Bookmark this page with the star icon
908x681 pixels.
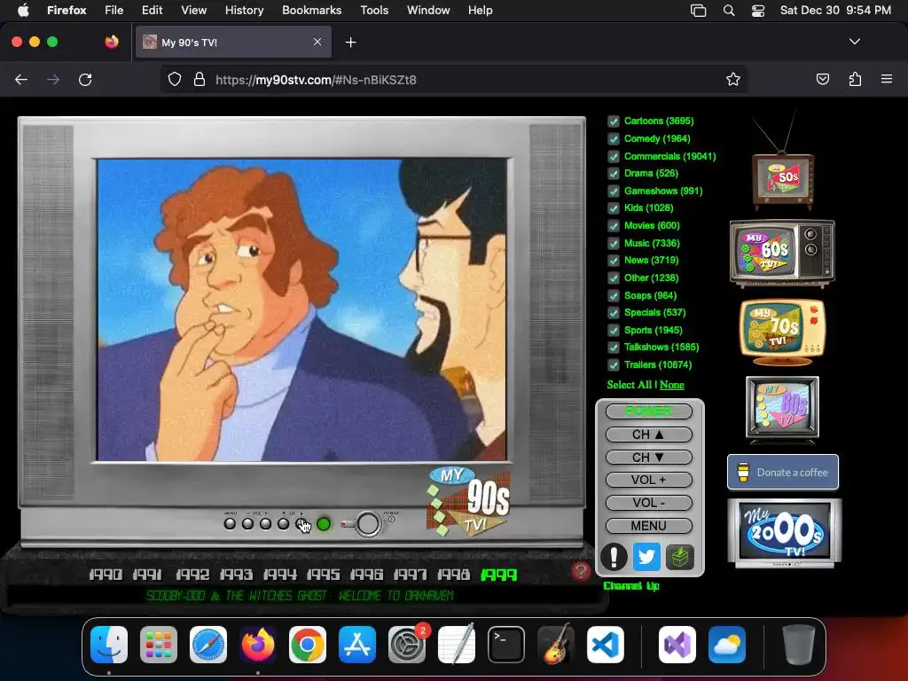[x=733, y=79]
